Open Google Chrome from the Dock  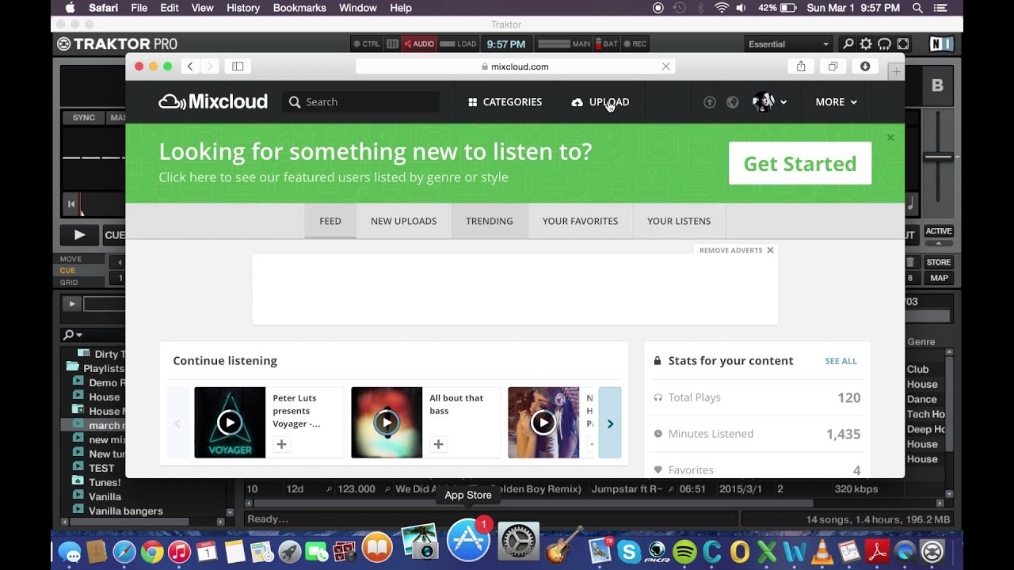click(152, 552)
